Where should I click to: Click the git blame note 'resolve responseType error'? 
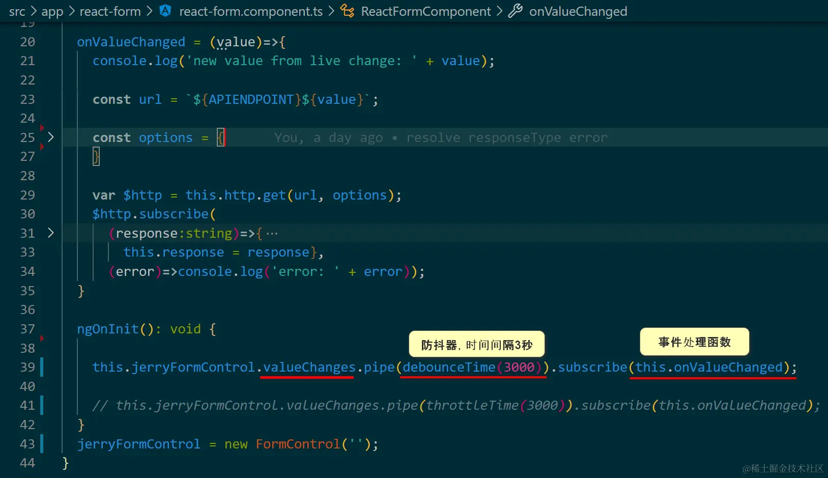[x=507, y=137]
